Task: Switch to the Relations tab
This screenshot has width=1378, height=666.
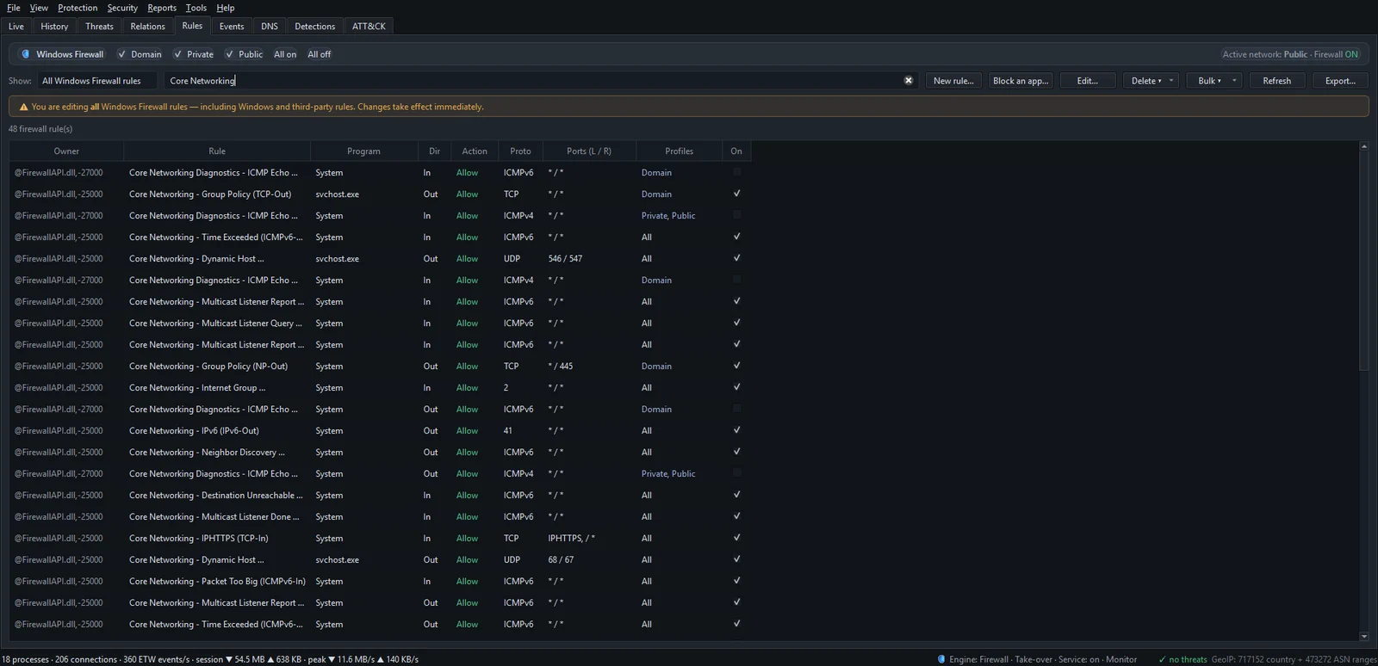Action: point(147,27)
